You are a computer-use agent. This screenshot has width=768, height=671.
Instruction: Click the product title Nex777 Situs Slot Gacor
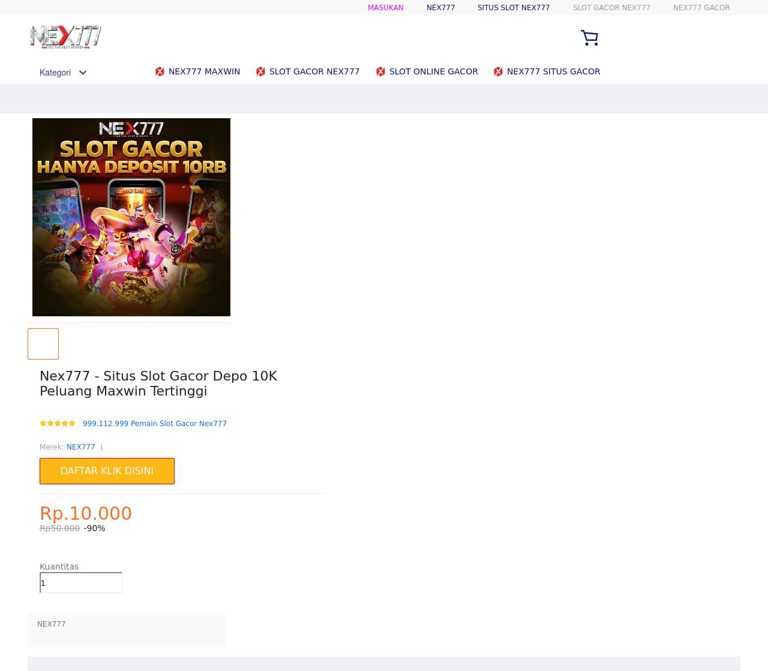(x=158, y=384)
